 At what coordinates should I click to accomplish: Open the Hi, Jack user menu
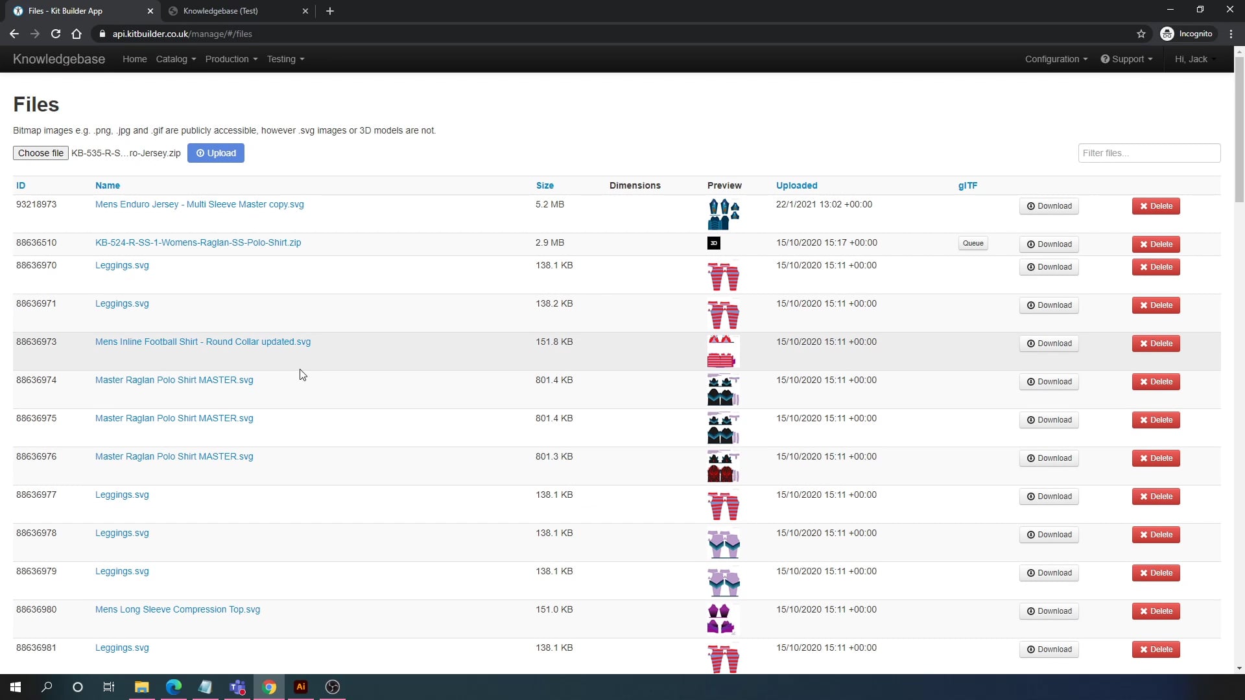pos(1195,59)
